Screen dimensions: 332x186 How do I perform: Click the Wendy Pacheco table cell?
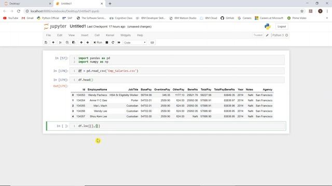(x=98, y=95)
